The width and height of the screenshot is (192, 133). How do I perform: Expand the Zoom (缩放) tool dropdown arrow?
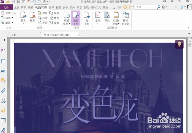coord(12,23)
